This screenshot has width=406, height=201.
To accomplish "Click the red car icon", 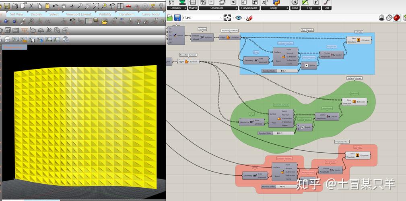I will pos(128,6).
